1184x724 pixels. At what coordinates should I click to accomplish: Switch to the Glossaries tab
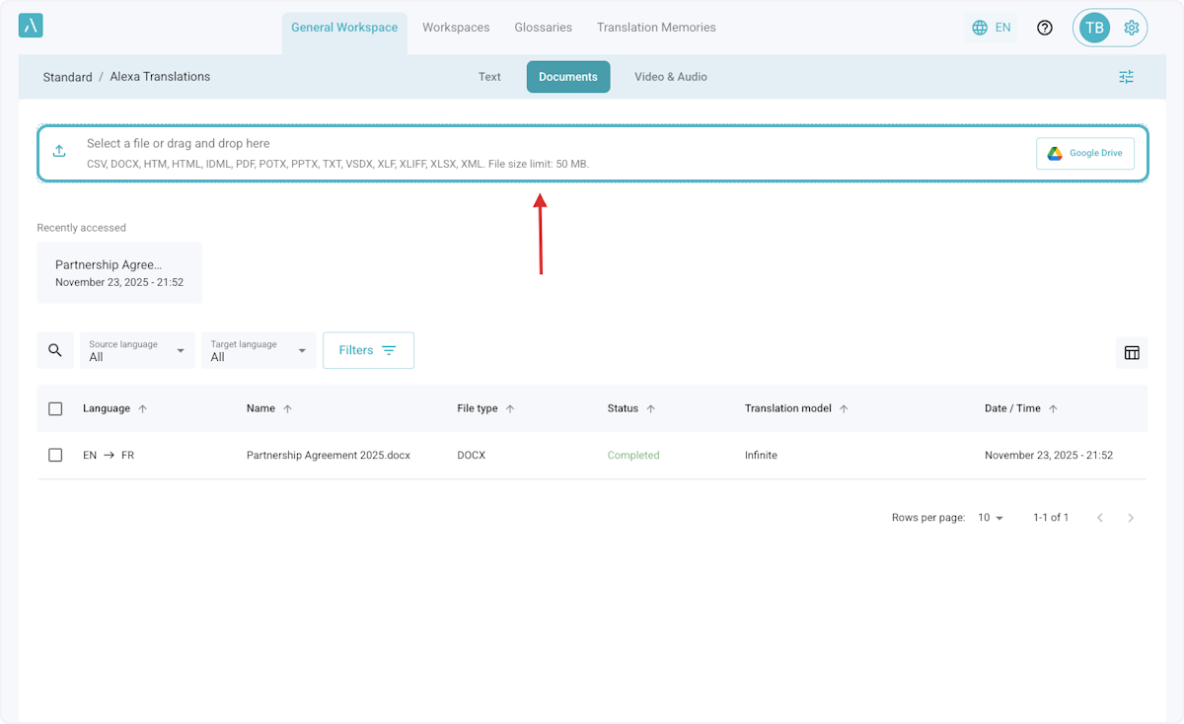543,28
